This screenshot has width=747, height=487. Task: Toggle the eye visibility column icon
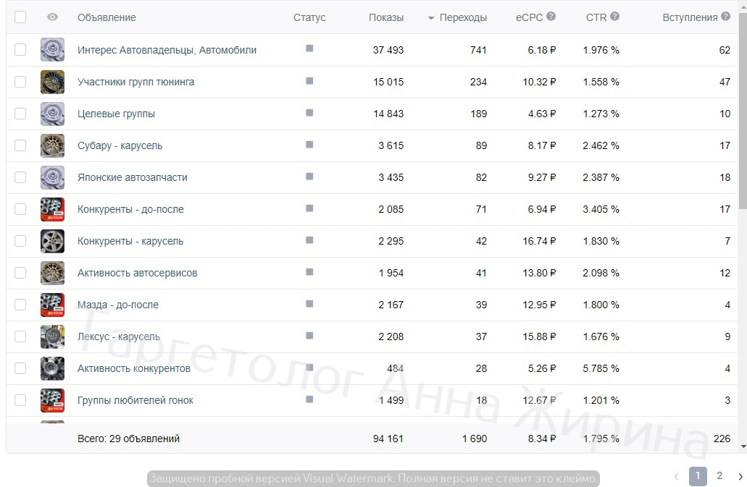coord(52,17)
